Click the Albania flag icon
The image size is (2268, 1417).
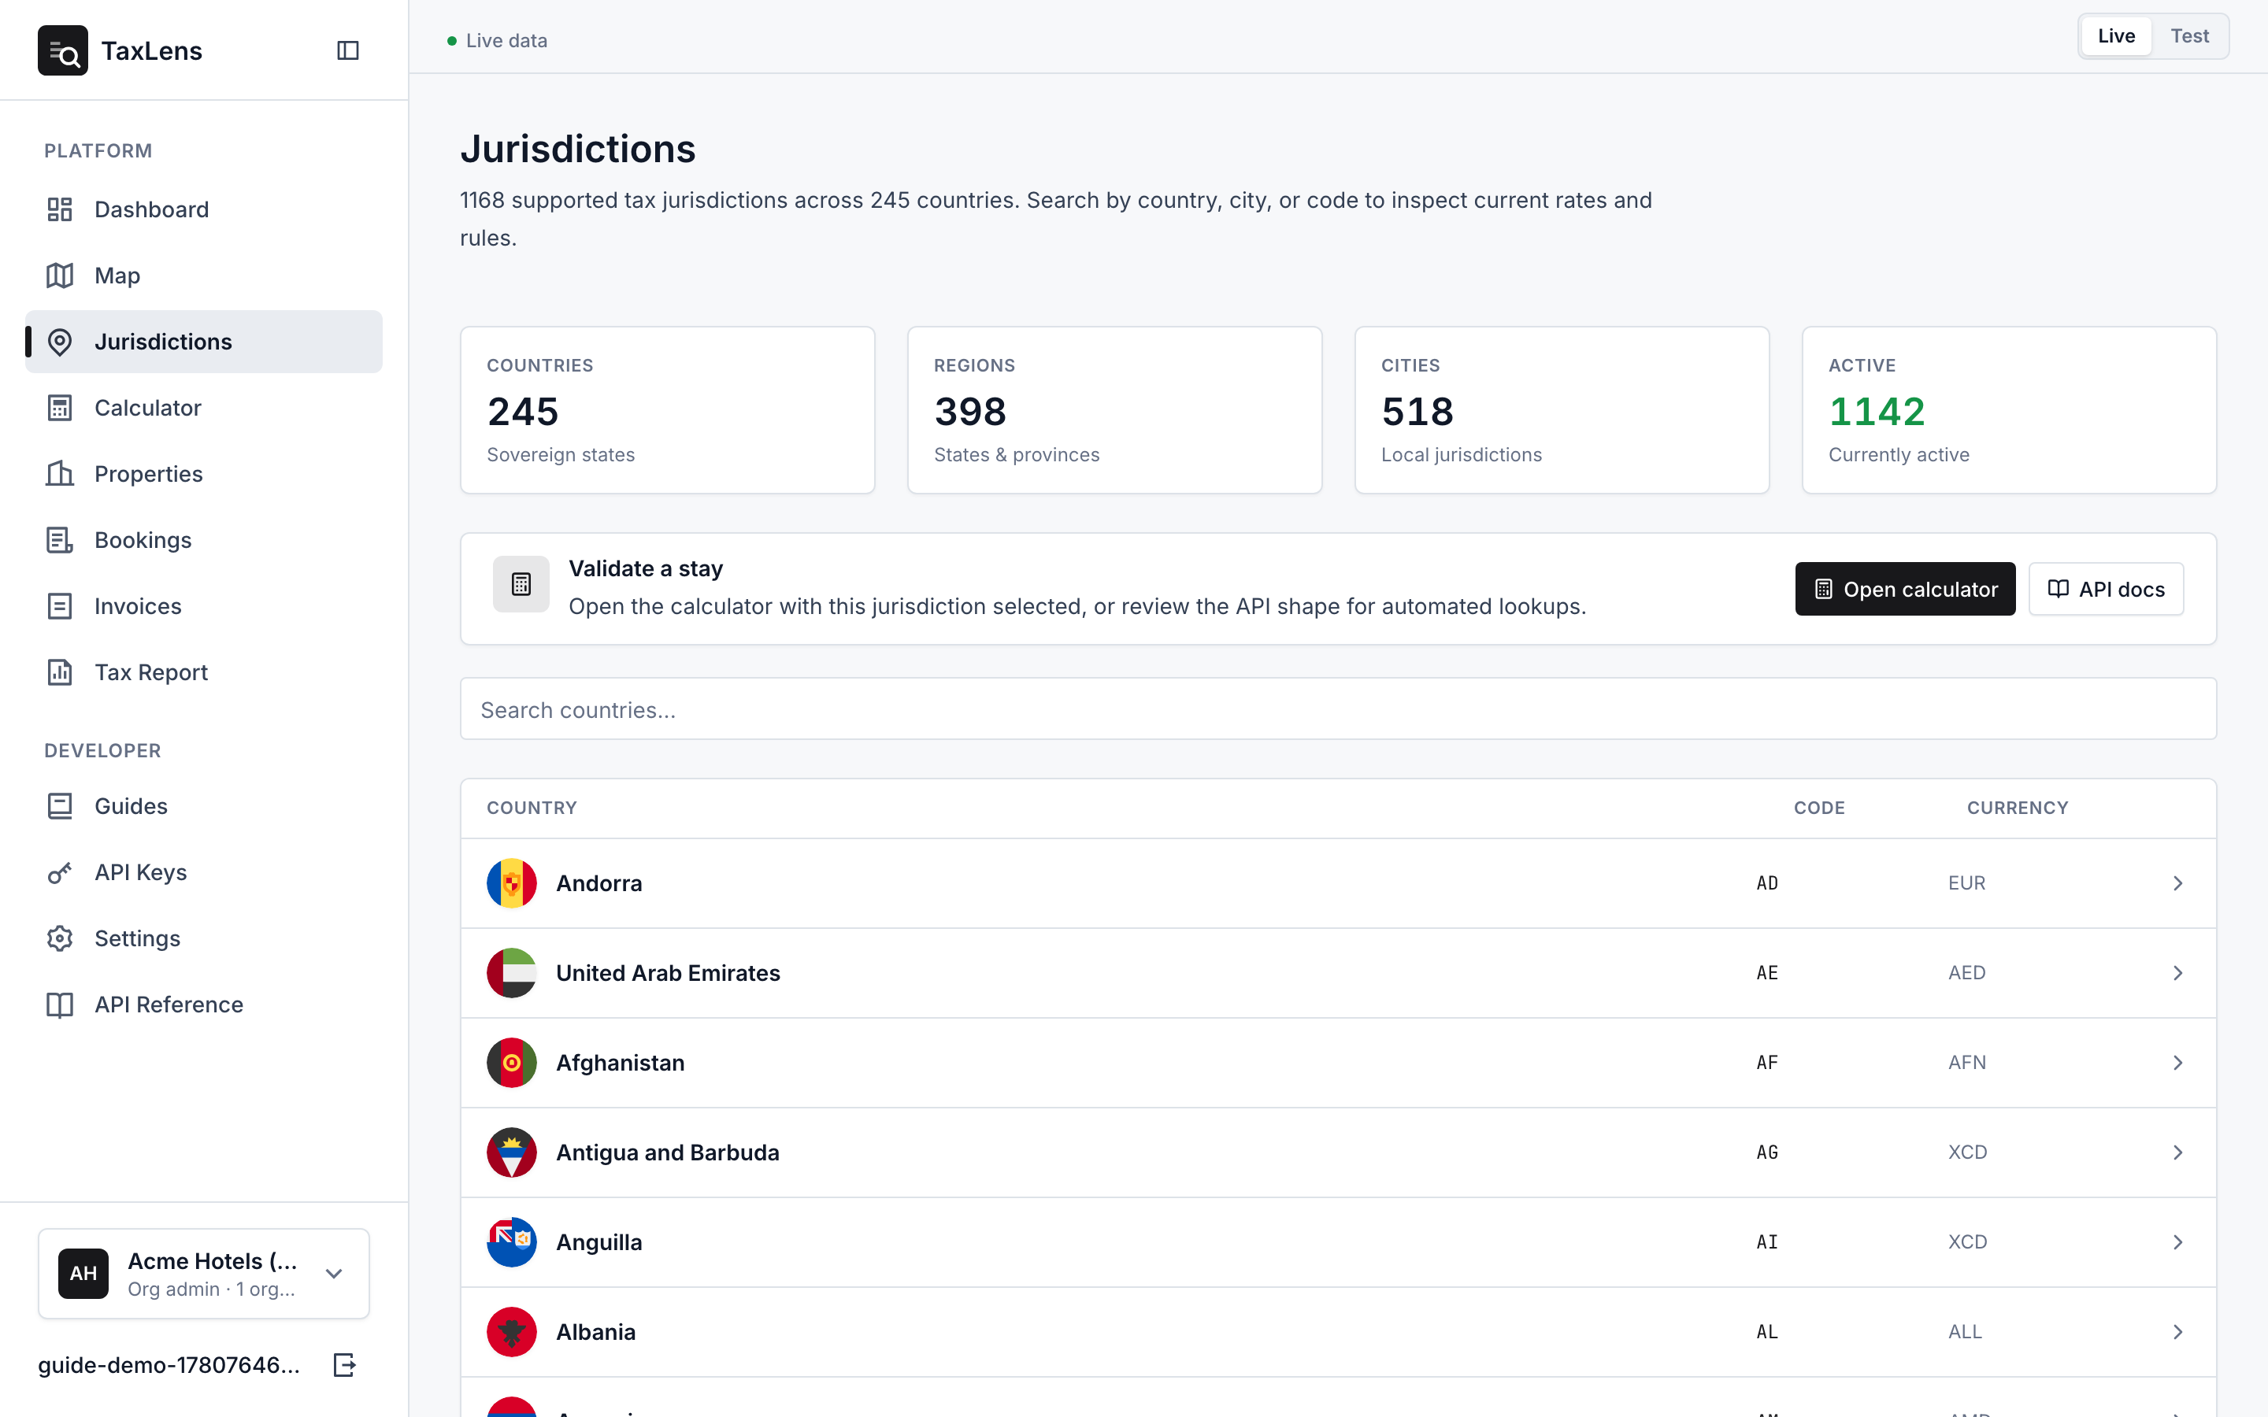click(x=512, y=1332)
